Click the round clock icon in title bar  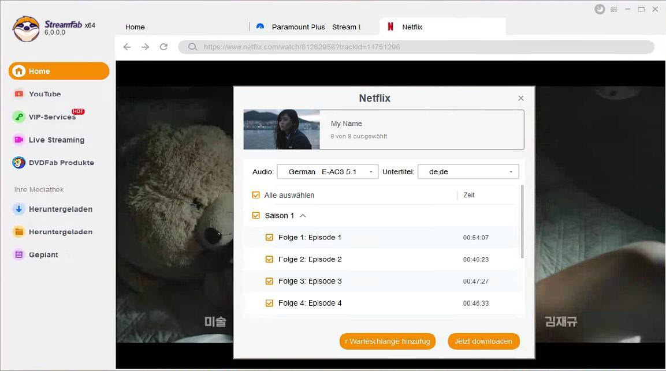coord(600,9)
